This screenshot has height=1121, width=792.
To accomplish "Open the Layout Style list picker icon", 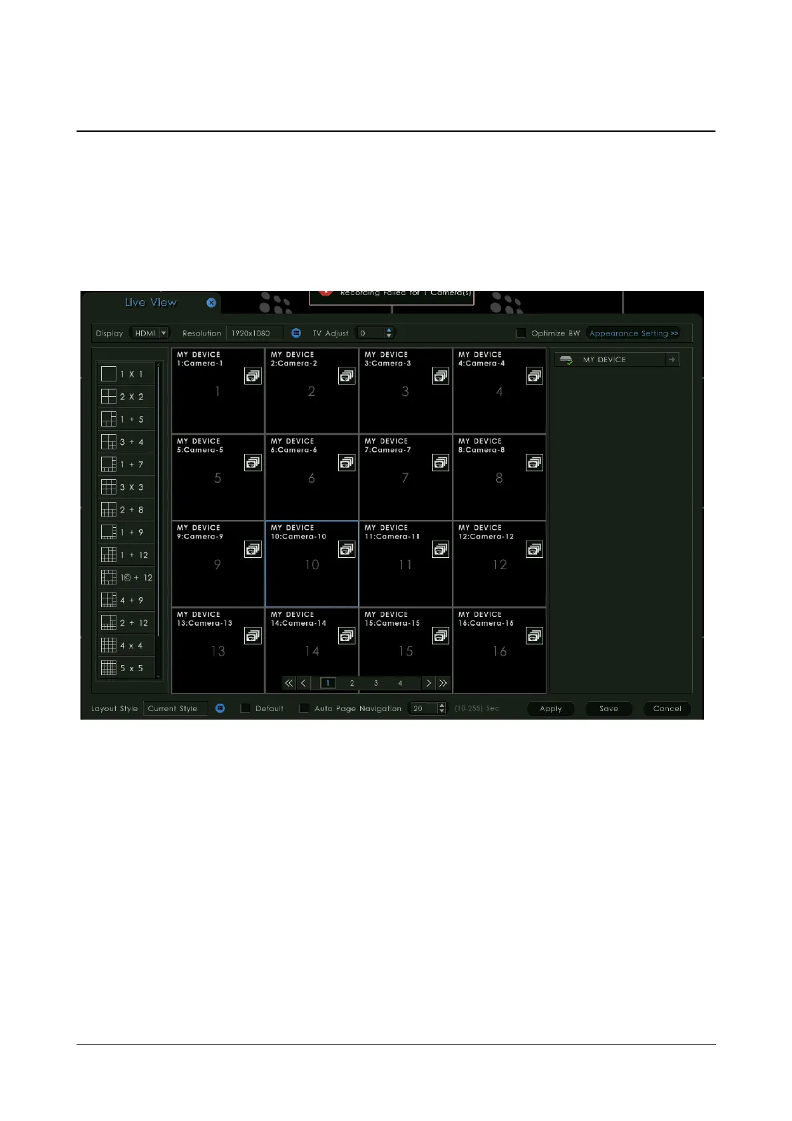I will point(220,708).
